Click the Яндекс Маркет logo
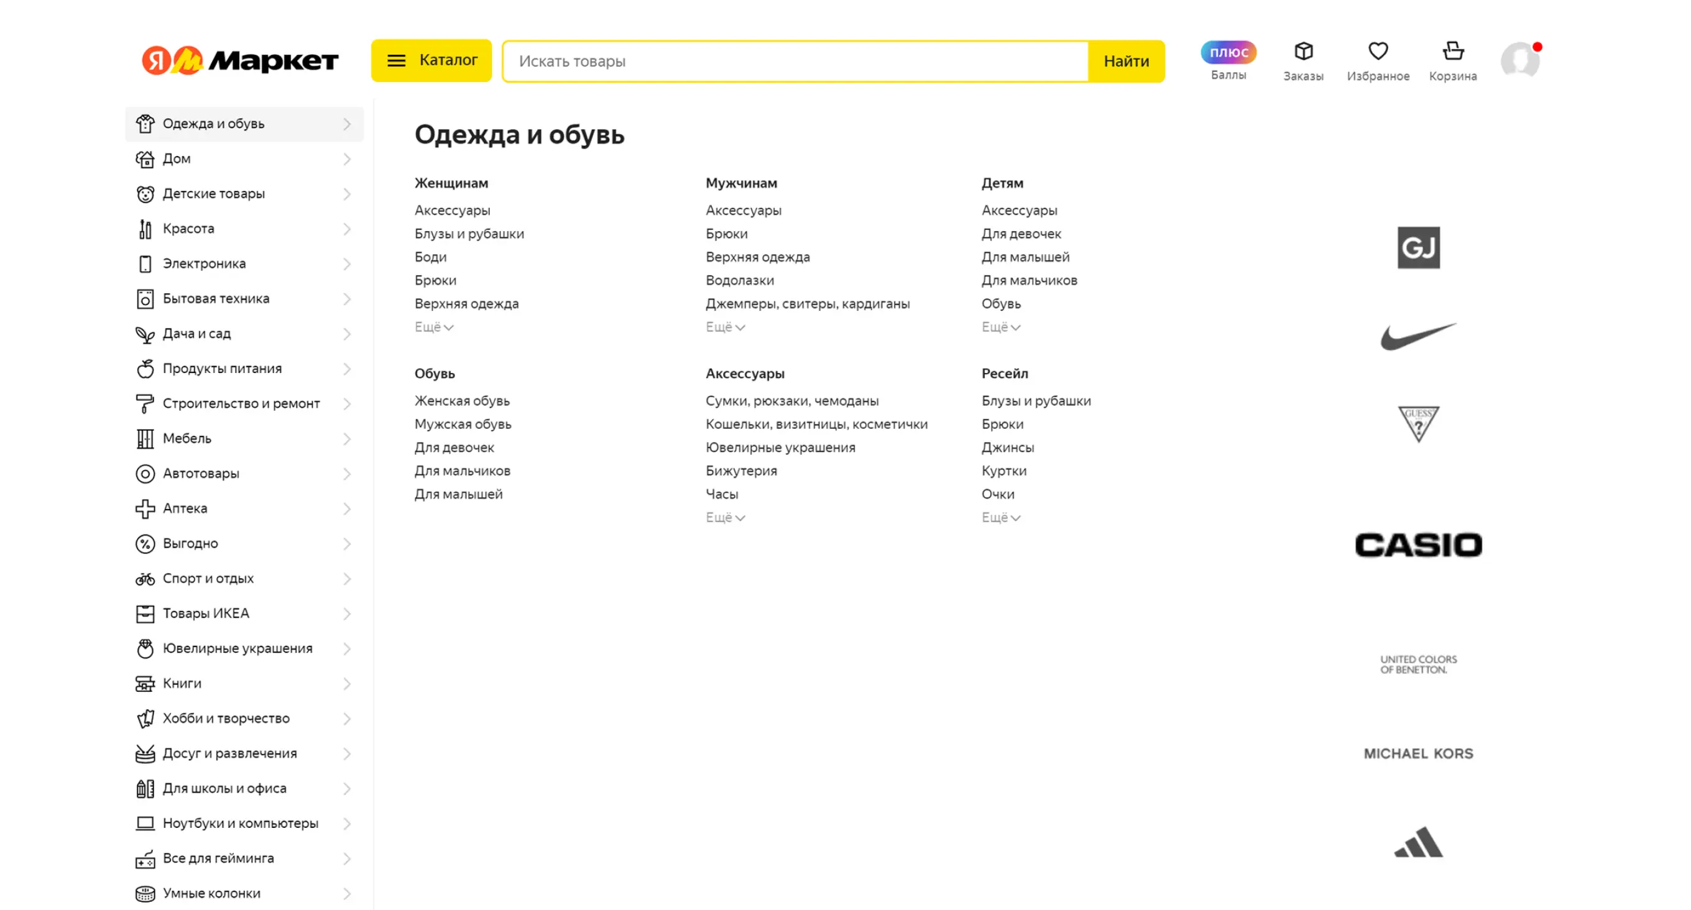This screenshot has height=910, width=1691. [239, 60]
